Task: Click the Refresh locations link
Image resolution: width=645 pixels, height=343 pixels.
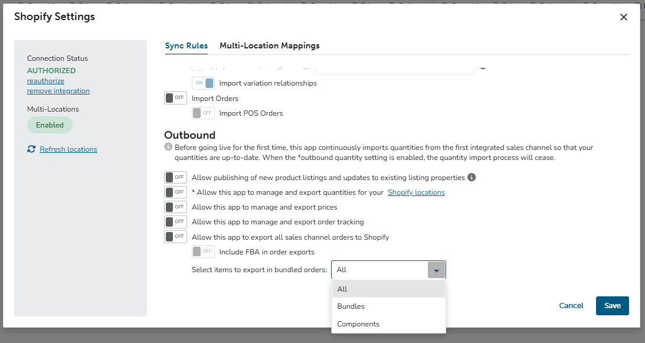Action: 68,149
